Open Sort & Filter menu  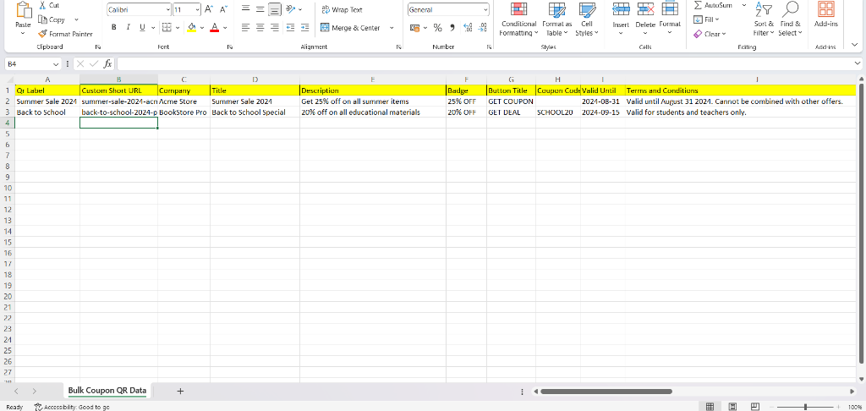click(x=764, y=19)
